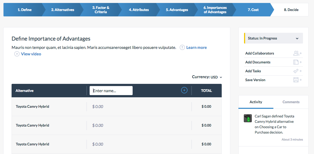
Task: Click the add tasks checkmark icon
Action: point(297,71)
